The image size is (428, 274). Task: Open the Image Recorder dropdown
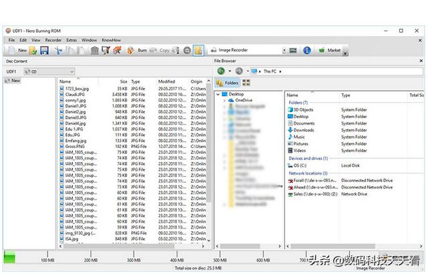point(284,51)
